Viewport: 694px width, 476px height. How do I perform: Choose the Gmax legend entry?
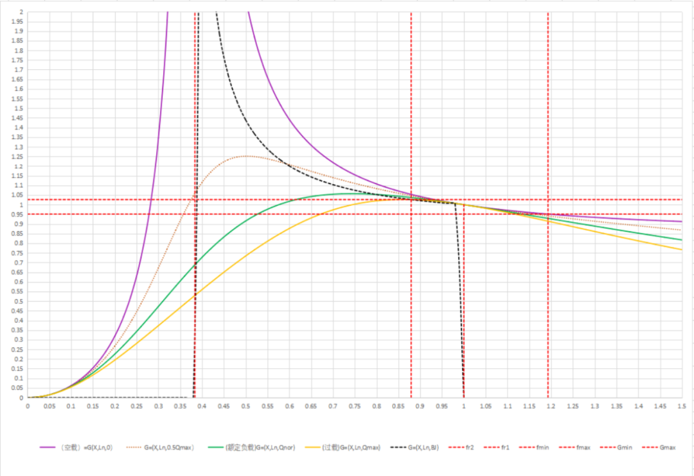(x=659, y=448)
